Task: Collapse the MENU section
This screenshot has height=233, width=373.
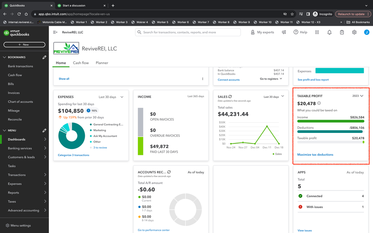Action: (4, 130)
